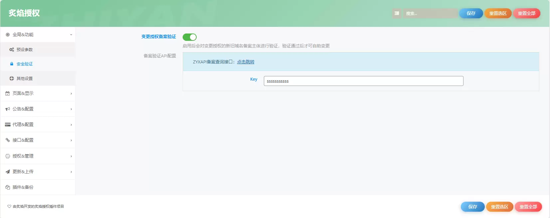Screen dimensions: 550x218
Task: Expand the 代理&配置 chevron
Action: (x=71, y=125)
